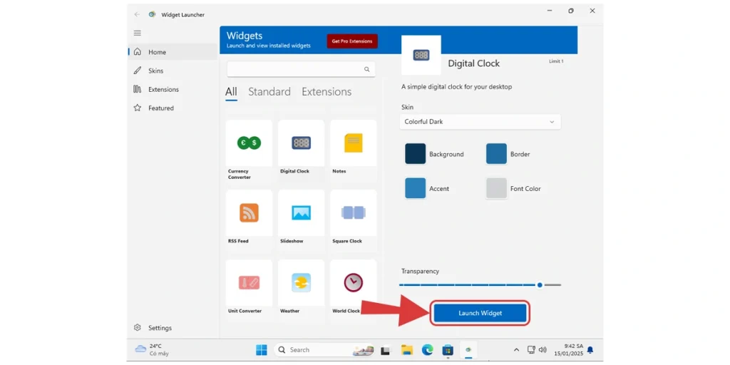This screenshot has width=730, height=365.
Task: Open the Slideshow widget tile
Action: pyautogui.click(x=301, y=213)
